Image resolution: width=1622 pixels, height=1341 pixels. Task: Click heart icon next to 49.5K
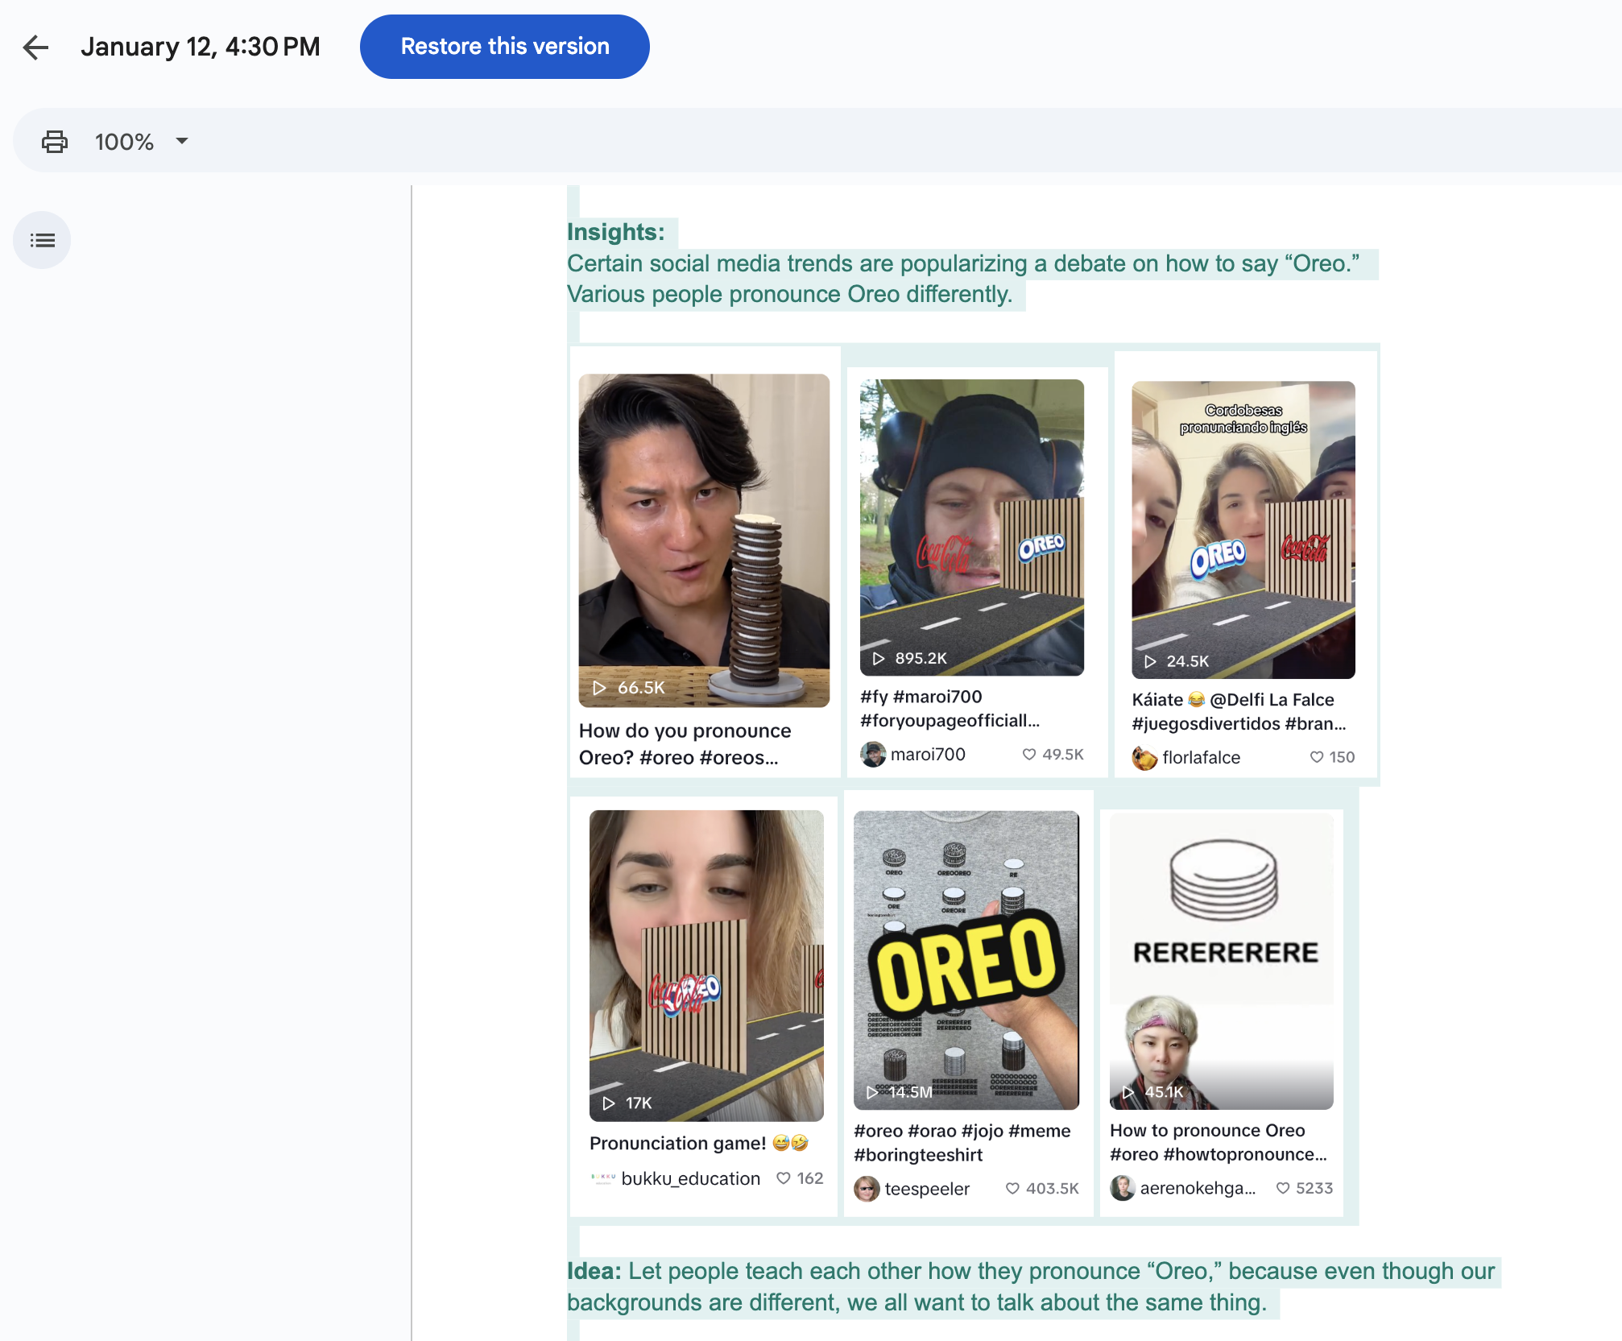point(1028,754)
